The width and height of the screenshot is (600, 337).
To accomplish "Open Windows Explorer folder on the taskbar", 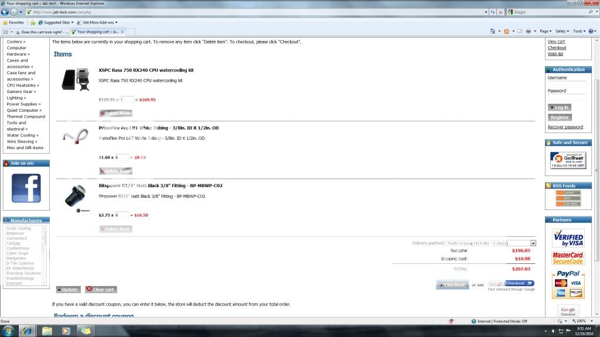I will click(47, 331).
